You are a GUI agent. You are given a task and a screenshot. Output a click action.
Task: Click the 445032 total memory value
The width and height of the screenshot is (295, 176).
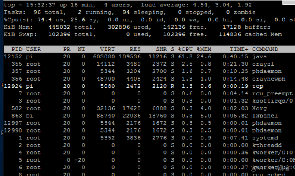tap(59, 27)
